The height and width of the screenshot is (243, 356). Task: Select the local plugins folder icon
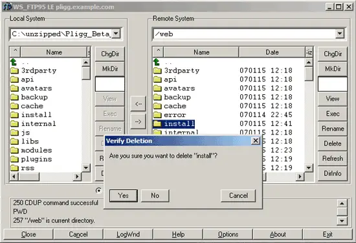click(x=14, y=159)
